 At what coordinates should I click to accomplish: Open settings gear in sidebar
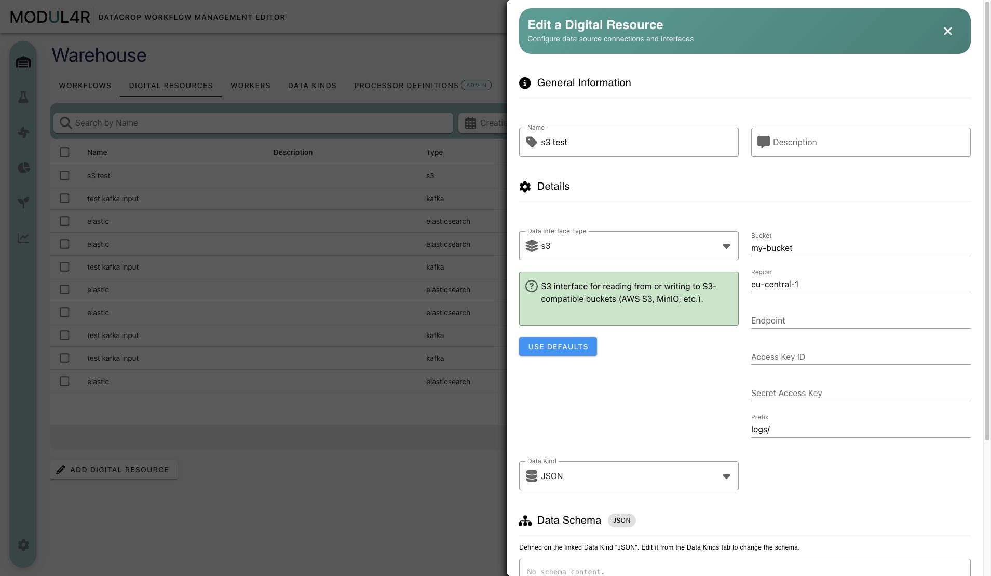(x=23, y=545)
